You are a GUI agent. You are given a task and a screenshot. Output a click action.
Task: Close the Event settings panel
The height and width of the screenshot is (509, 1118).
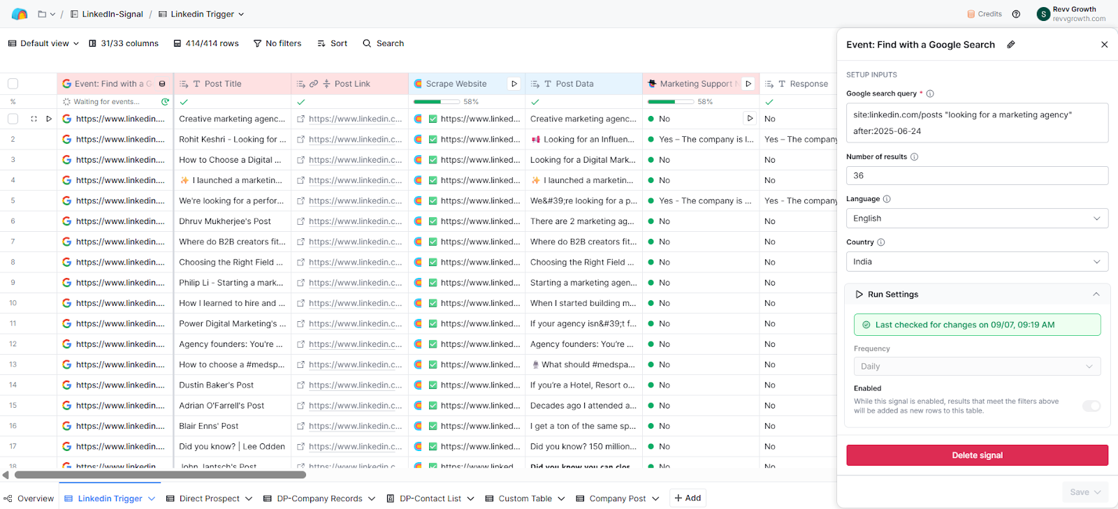tap(1104, 45)
